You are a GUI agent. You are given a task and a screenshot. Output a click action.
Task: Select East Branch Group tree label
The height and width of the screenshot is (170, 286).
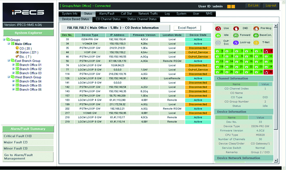(x=27, y=61)
